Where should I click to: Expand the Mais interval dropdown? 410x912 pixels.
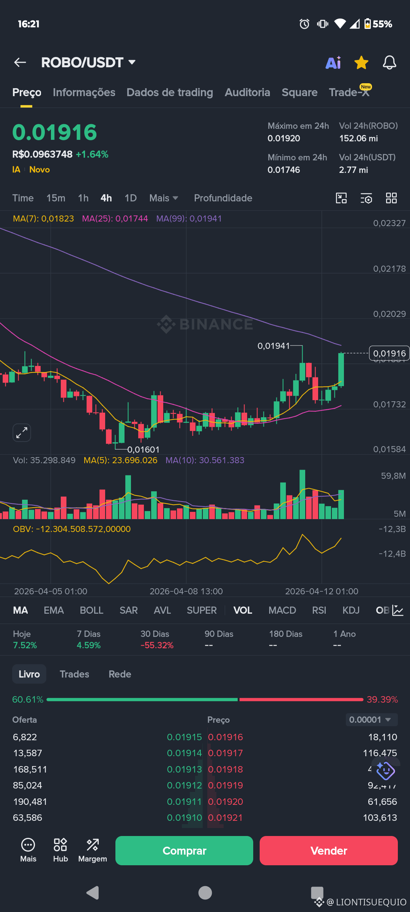pos(164,198)
